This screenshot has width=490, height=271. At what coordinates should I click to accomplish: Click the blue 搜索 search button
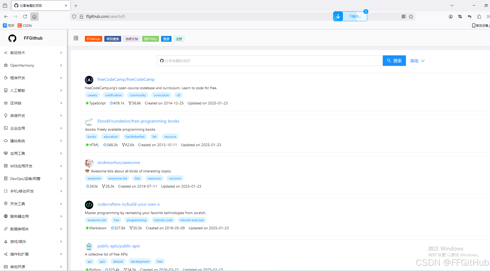click(x=394, y=61)
